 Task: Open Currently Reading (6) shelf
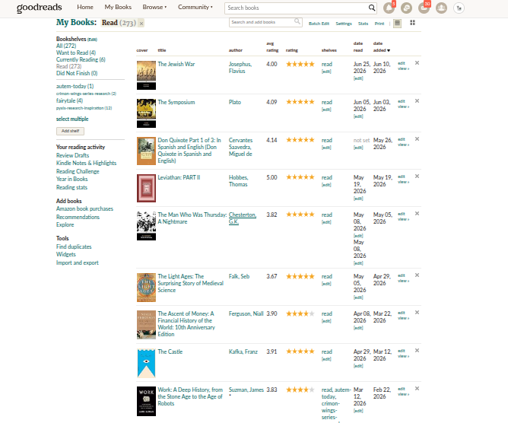click(81, 59)
